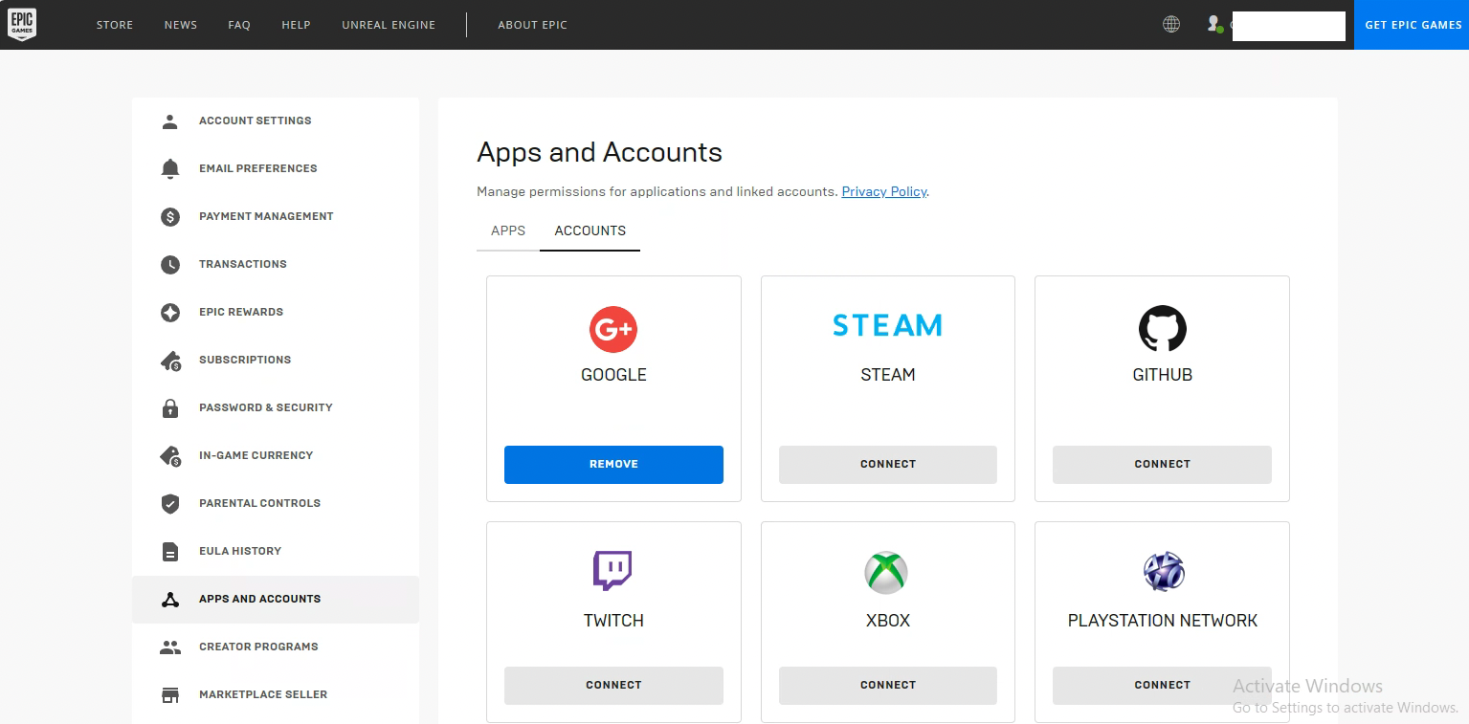Click the Creator Programs people icon

pos(170,647)
